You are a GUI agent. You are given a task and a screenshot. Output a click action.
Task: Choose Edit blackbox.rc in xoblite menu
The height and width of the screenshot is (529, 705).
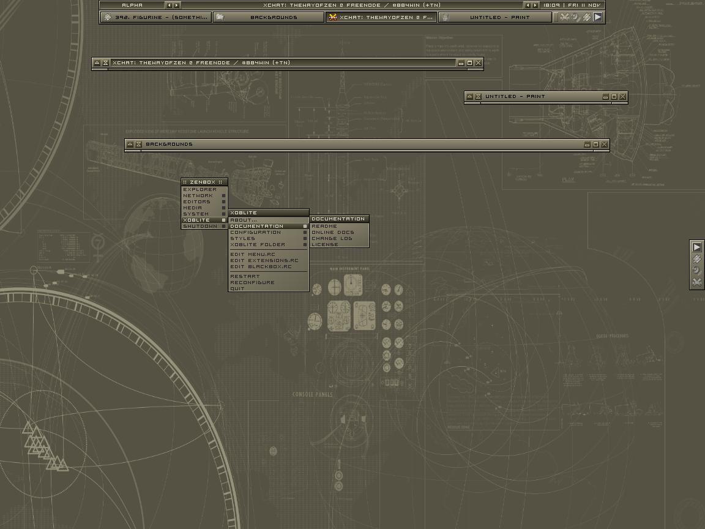click(x=269, y=267)
